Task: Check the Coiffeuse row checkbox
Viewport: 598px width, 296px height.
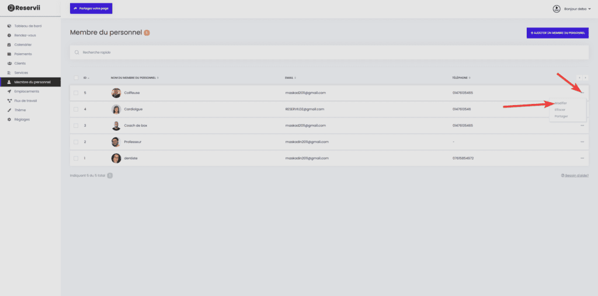Action: (76, 93)
